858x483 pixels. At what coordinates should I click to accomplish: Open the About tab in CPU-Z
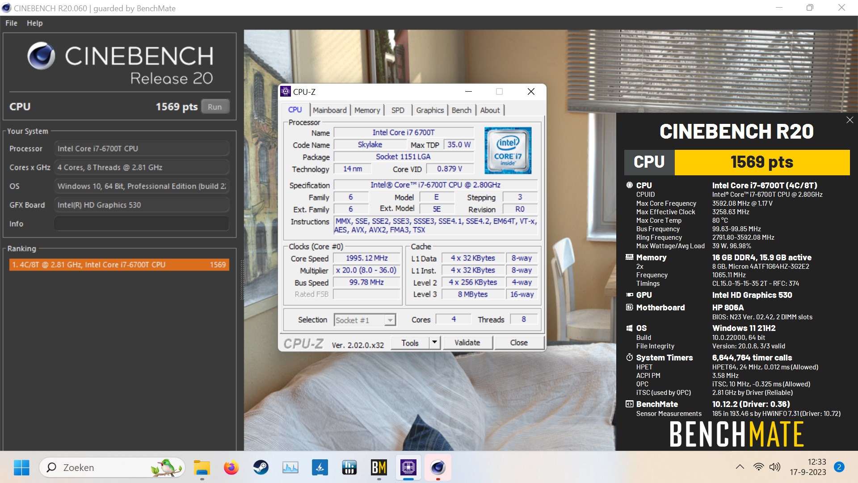[x=490, y=110]
